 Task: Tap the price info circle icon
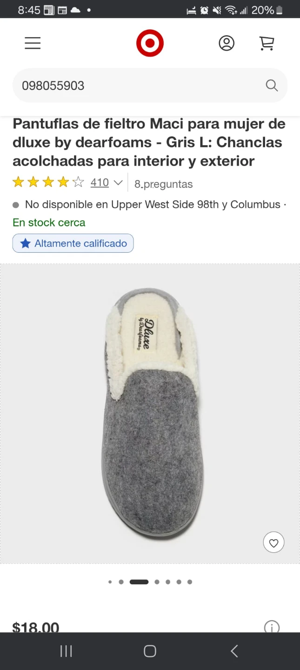pyautogui.click(x=272, y=627)
